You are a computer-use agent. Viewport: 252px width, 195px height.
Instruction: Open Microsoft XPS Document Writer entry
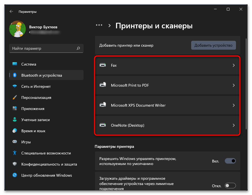pos(167,105)
